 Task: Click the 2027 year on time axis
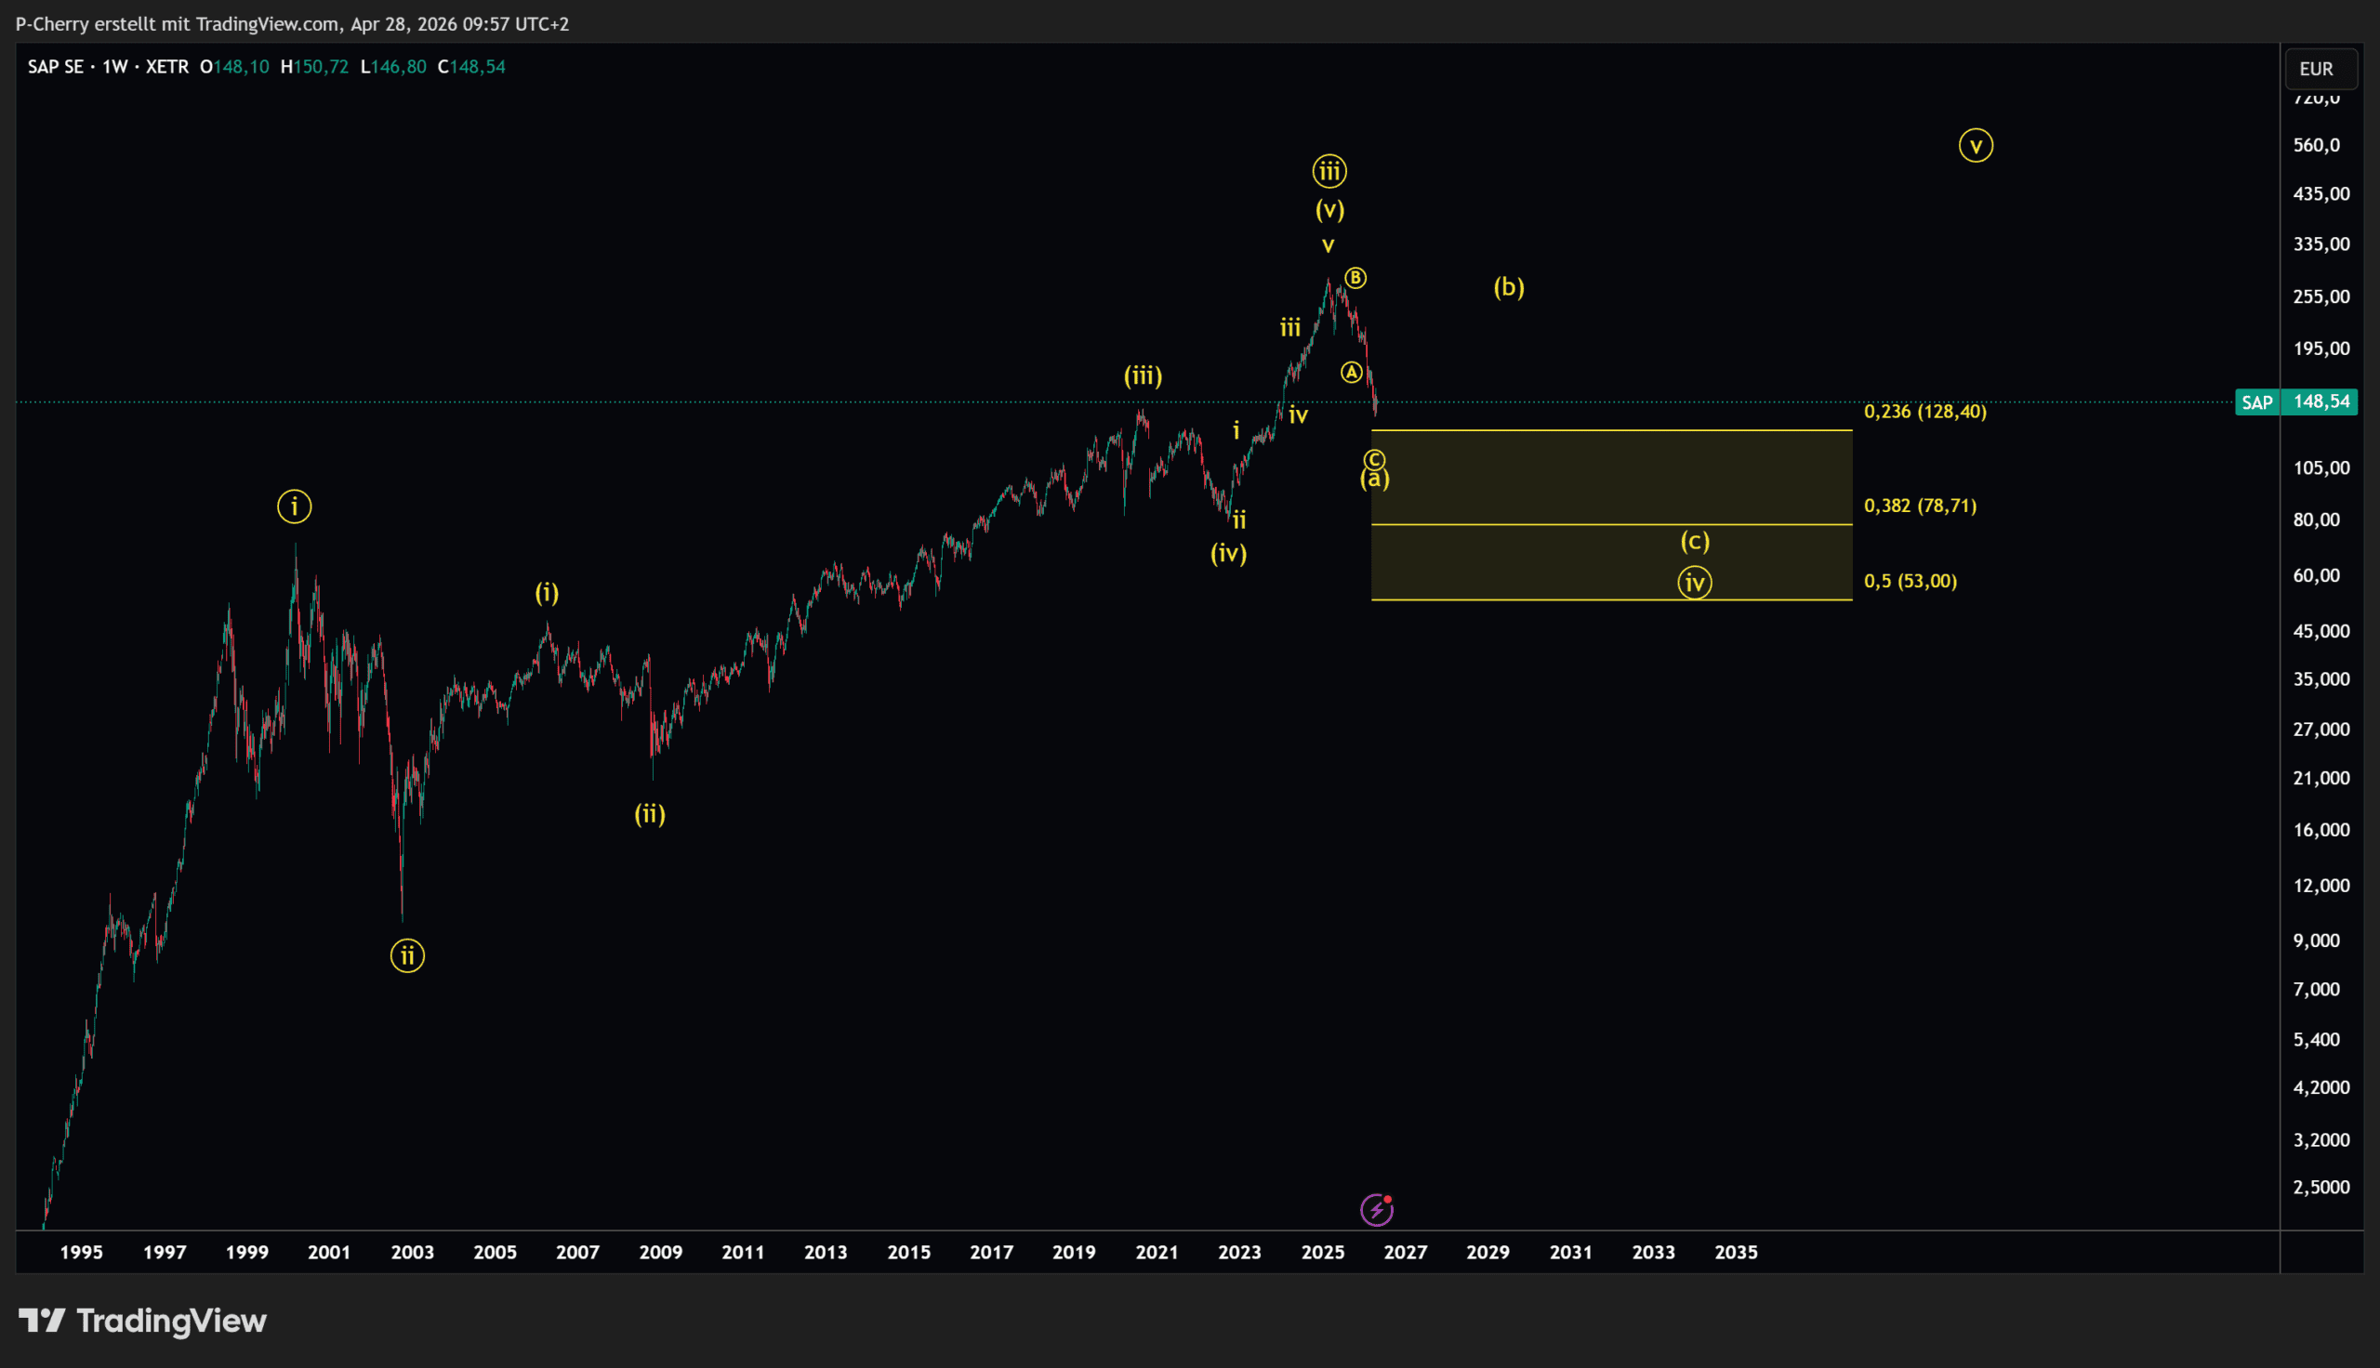[x=1405, y=1253]
